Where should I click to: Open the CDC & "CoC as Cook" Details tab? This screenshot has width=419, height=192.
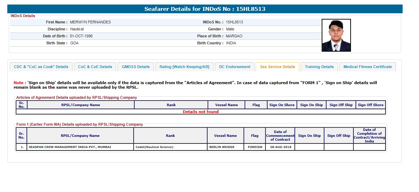[x=41, y=67]
